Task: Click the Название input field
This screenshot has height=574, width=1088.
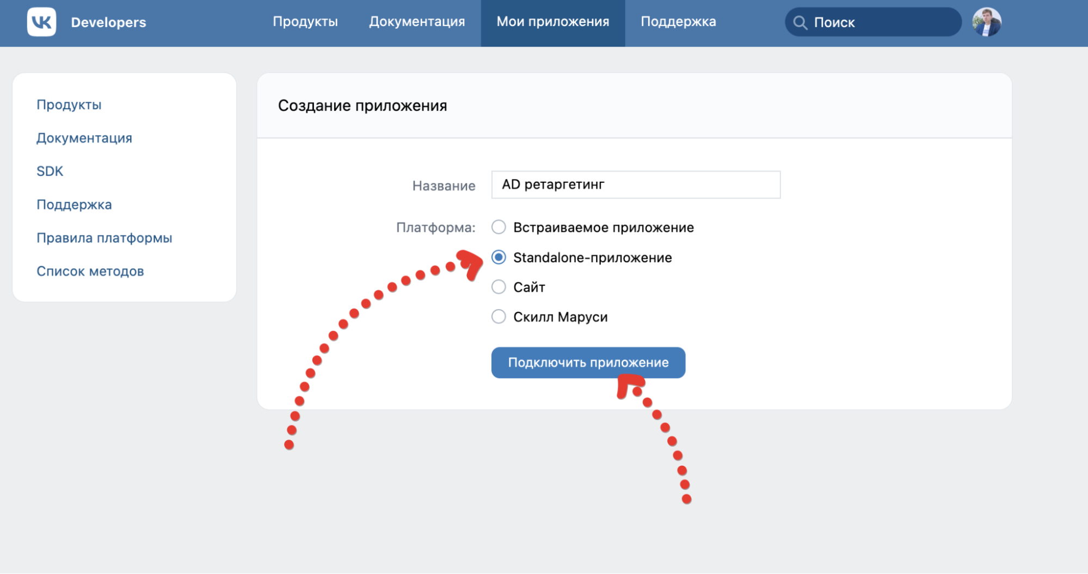Action: coord(636,184)
